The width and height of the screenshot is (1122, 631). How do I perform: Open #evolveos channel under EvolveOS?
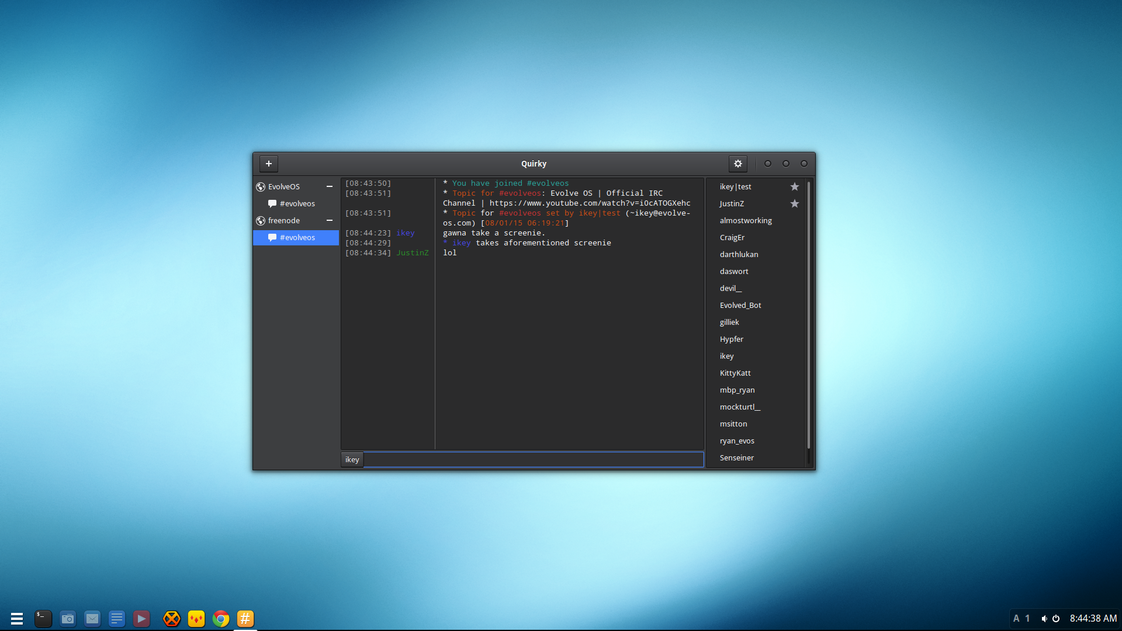[296, 204]
